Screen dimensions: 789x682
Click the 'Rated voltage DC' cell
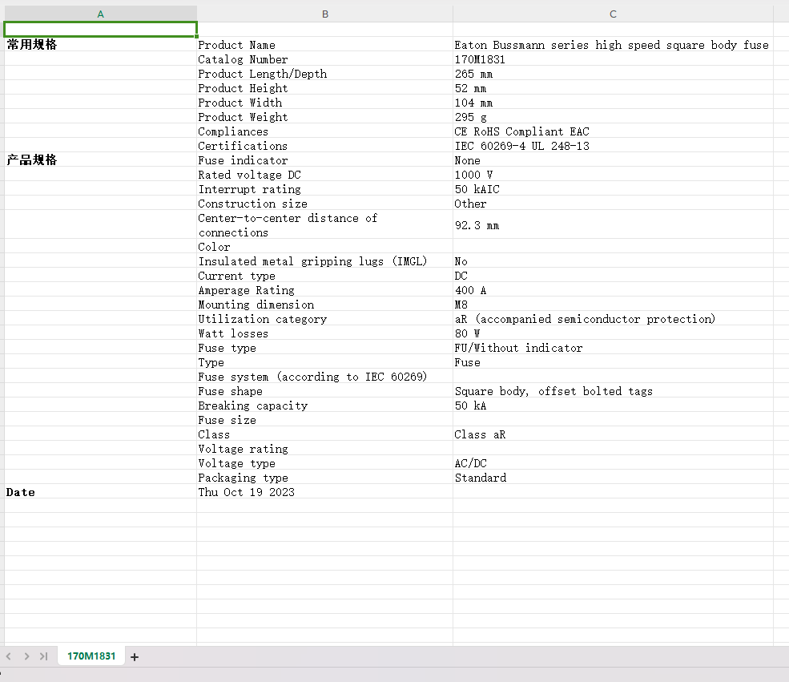click(325, 175)
